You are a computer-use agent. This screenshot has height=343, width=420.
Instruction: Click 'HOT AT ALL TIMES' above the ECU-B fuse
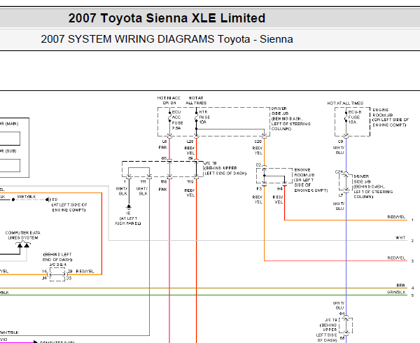pyautogui.click(x=345, y=103)
